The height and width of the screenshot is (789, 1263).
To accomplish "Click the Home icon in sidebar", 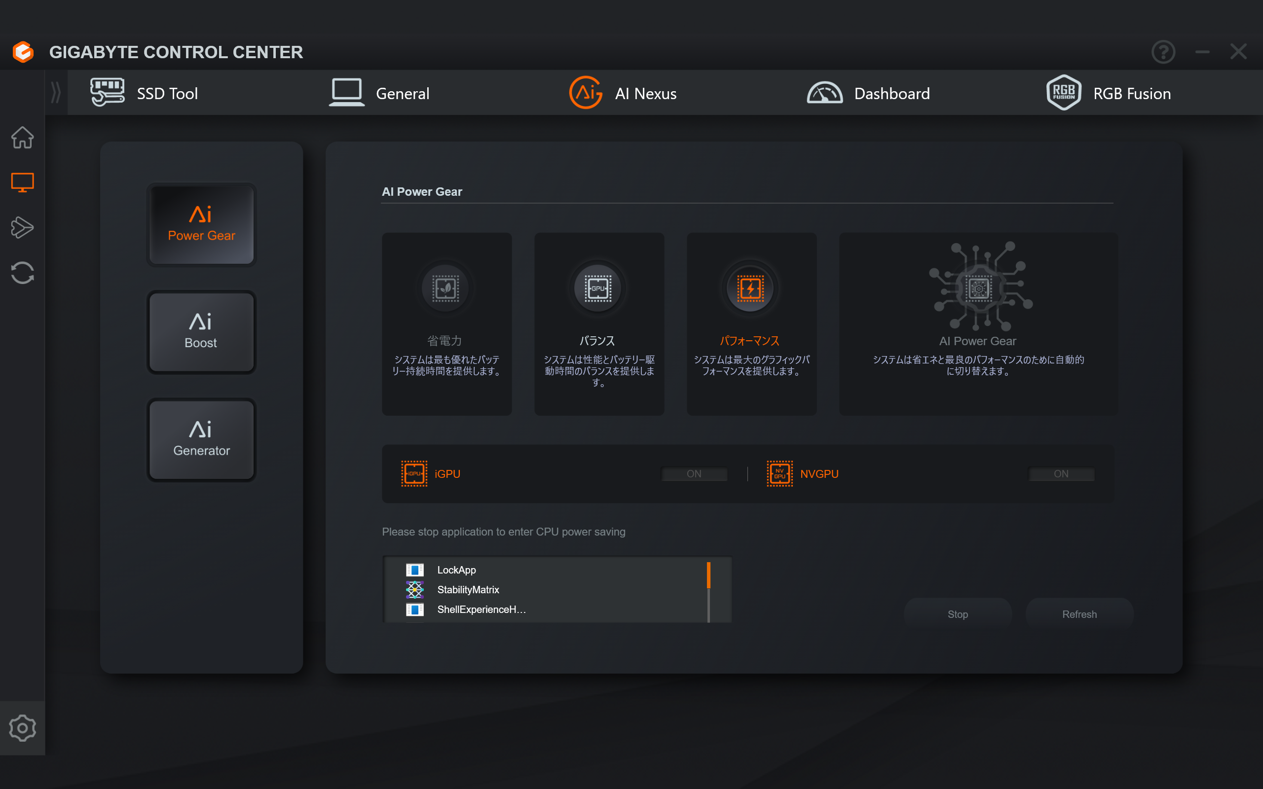I will point(22,137).
